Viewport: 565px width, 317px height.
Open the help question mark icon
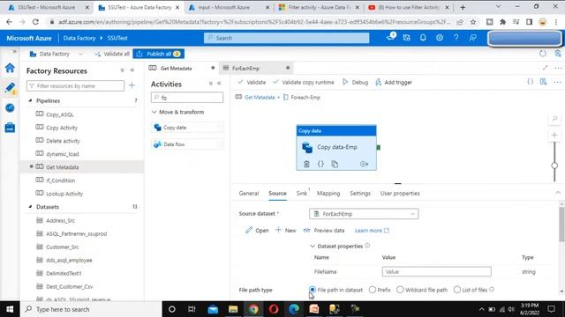(456, 38)
